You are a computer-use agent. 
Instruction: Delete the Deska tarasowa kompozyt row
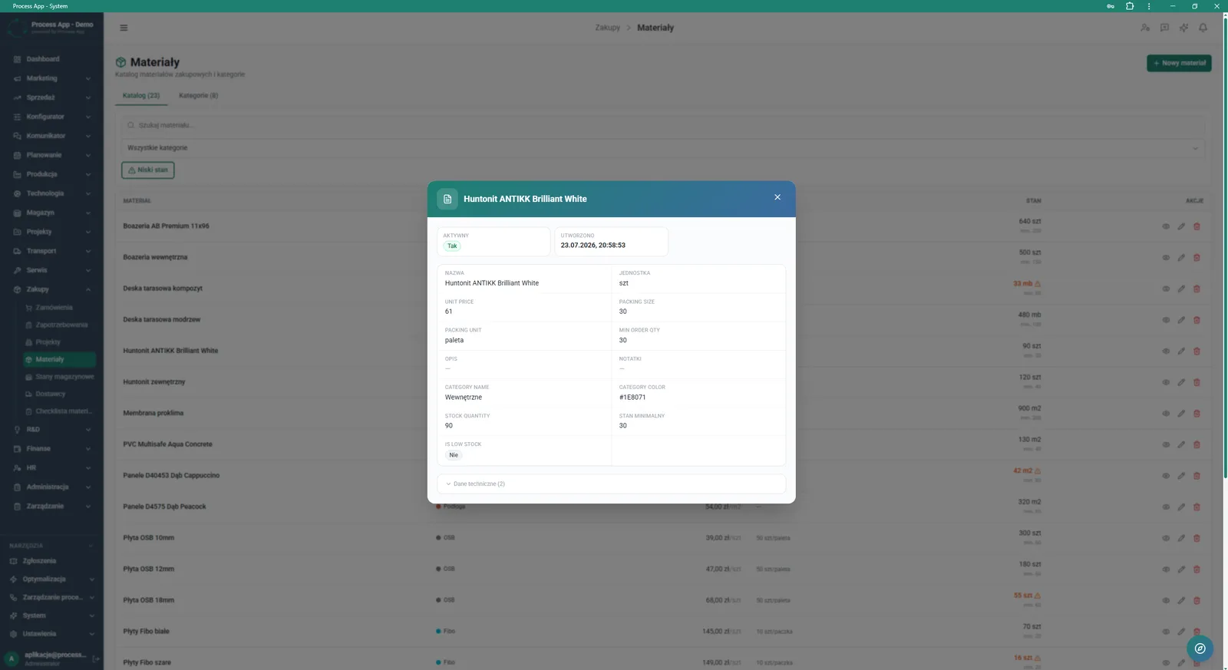(x=1197, y=289)
